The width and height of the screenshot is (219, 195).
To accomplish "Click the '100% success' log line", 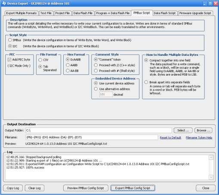I will coord(25,168).
